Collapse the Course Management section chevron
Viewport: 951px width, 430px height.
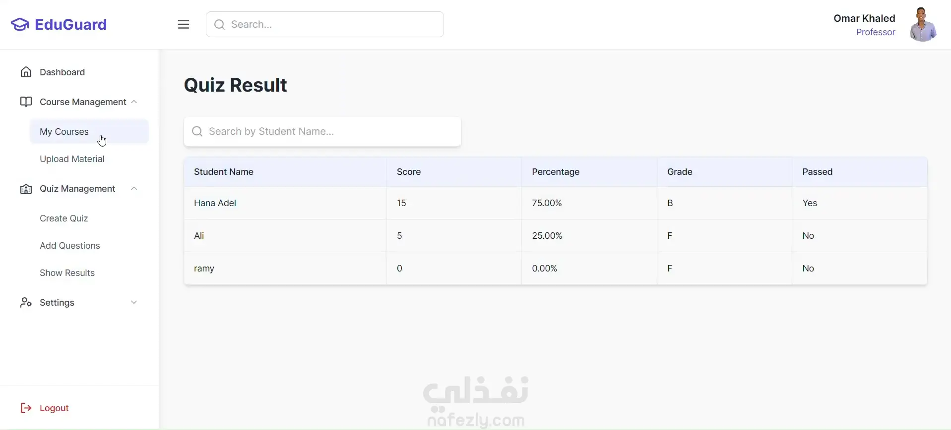[x=134, y=102]
